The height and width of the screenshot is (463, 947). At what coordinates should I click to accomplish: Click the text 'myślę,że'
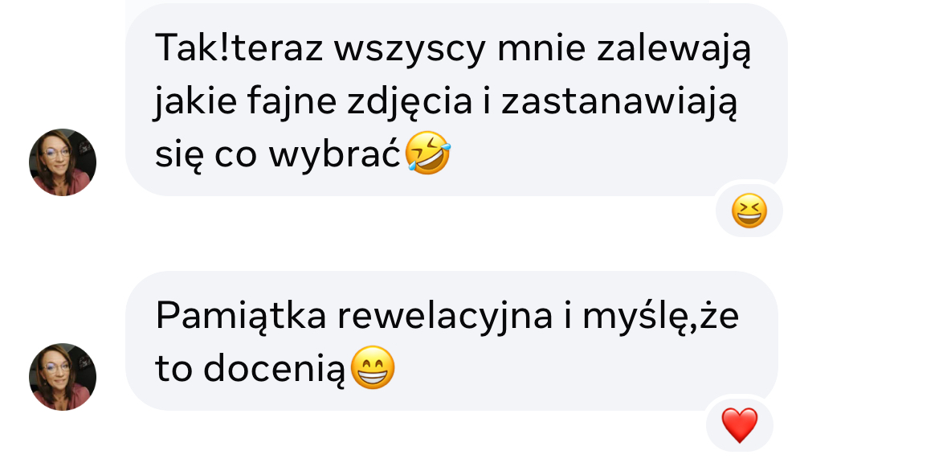[x=661, y=316]
